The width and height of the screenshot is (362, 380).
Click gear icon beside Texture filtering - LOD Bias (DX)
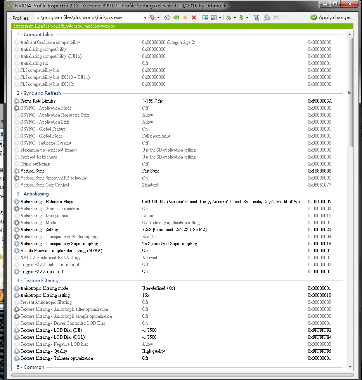pyautogui.click(x=16, y=330)
